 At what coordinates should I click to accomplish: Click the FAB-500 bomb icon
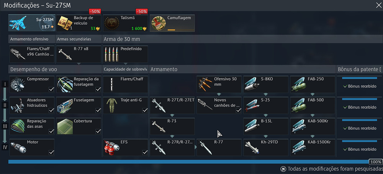pyautogui.click(x=299, y=105)
